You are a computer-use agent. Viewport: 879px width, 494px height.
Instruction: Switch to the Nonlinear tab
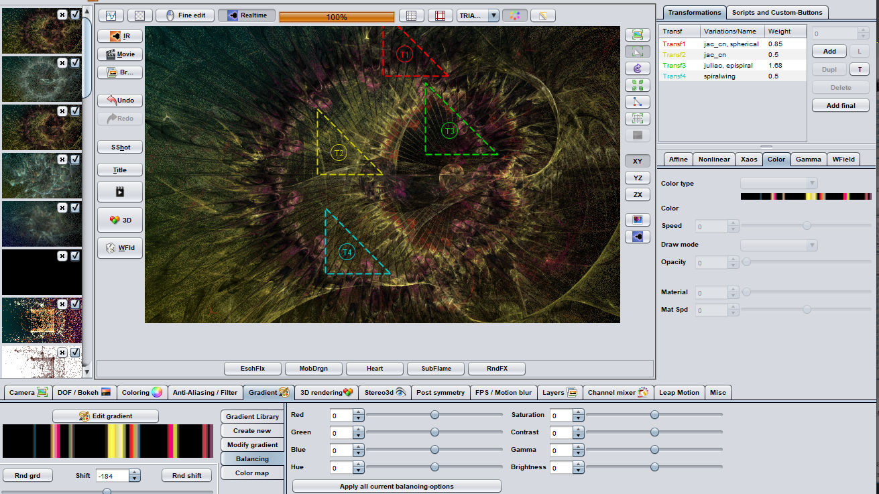(714, 159)
